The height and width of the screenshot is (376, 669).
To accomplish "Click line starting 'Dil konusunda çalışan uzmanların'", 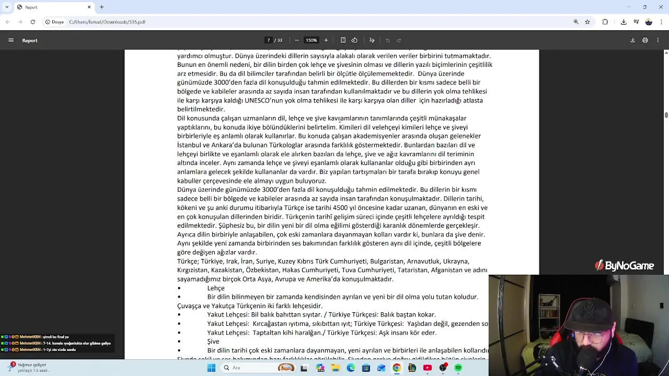I will click(321, 118).
